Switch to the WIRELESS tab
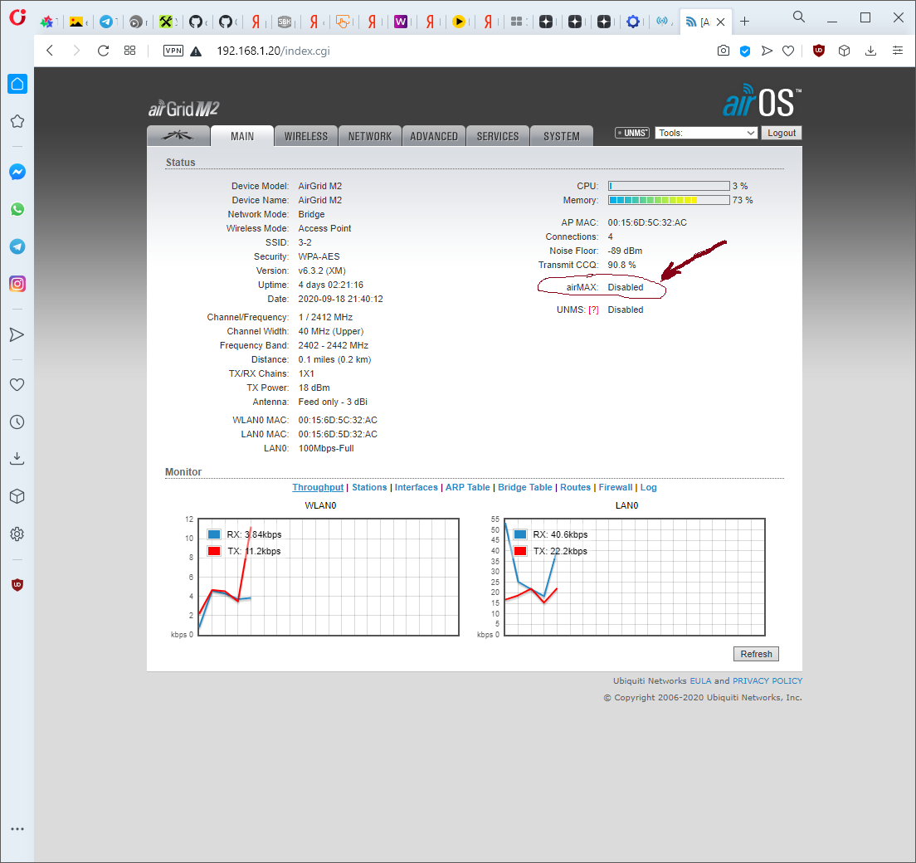This screenshot has height=863, width=916. [x=306, y=136]
